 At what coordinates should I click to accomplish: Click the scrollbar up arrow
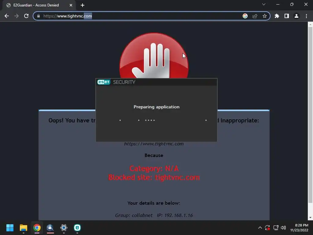(x=310, y=24)
